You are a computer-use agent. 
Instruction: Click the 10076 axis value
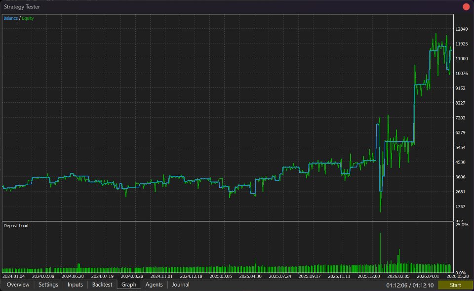click(x=461, y=74)
